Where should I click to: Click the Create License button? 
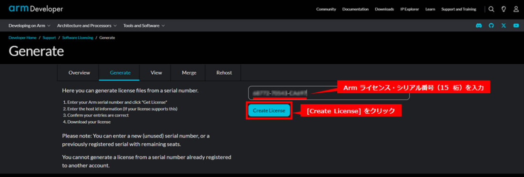tap(269, 110)
